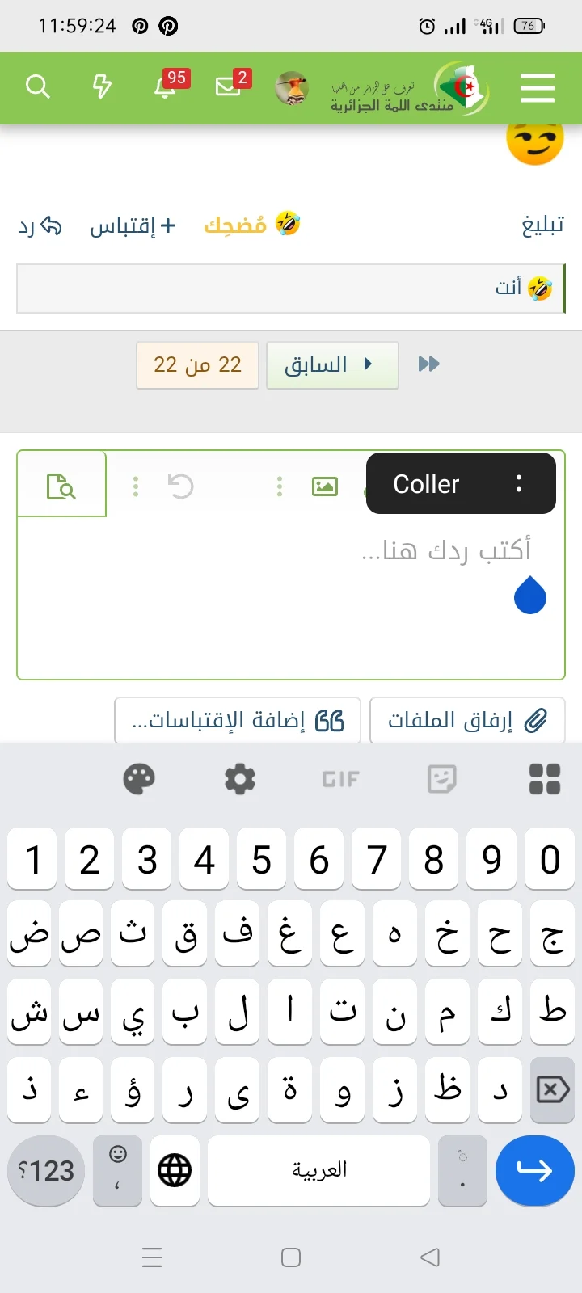Switch keyboard to symbols with ?123 key

(45, 1170)
